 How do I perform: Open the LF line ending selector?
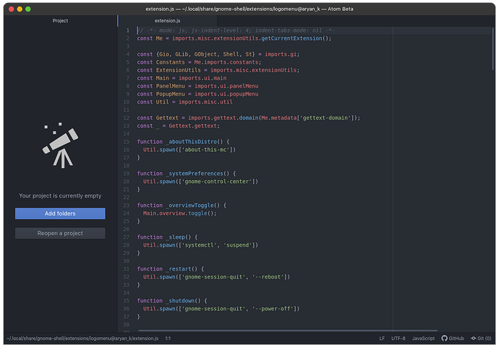coord(382,338)
